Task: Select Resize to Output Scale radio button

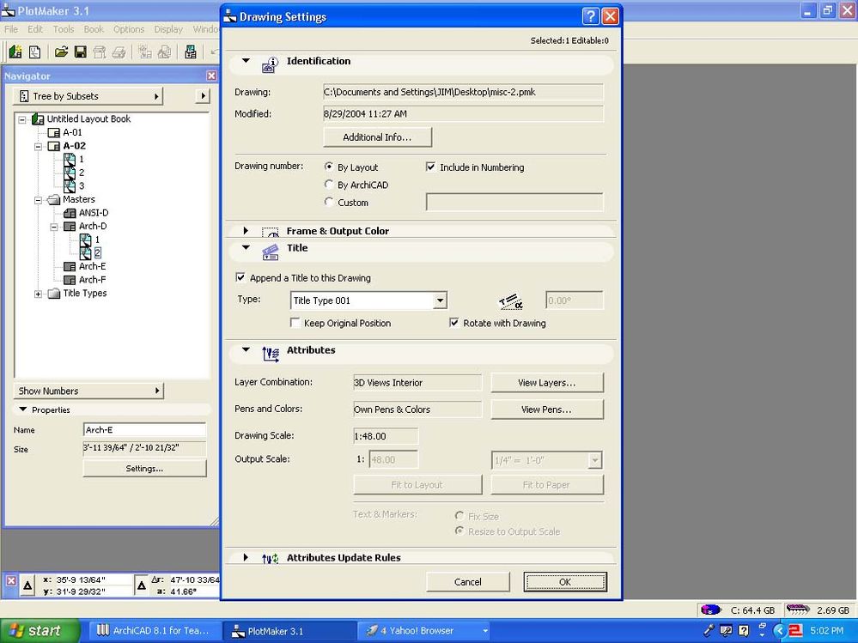Action: pyautogui.click(x=459, y=531)
